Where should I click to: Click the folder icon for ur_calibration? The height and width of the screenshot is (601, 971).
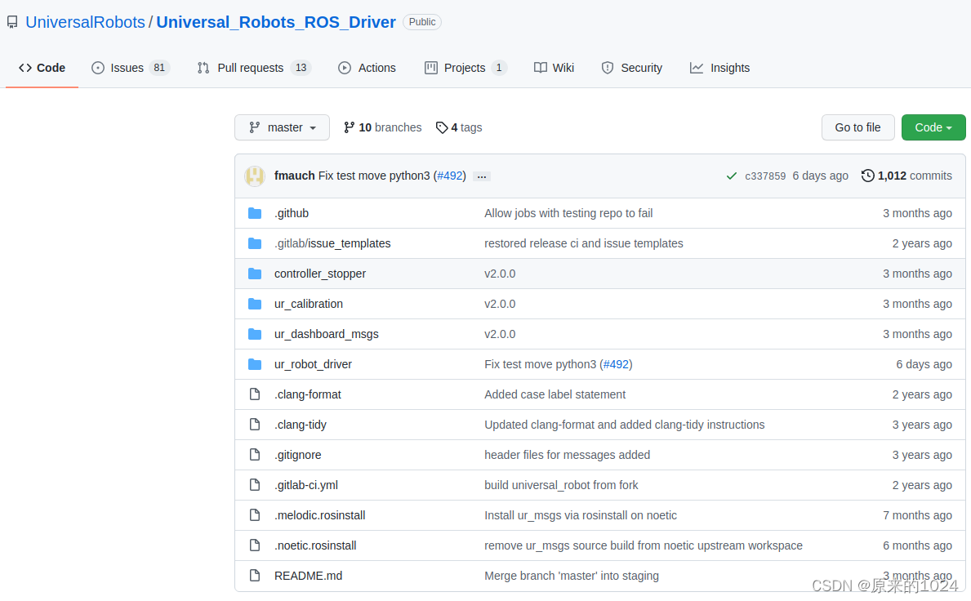click(255, 304)
